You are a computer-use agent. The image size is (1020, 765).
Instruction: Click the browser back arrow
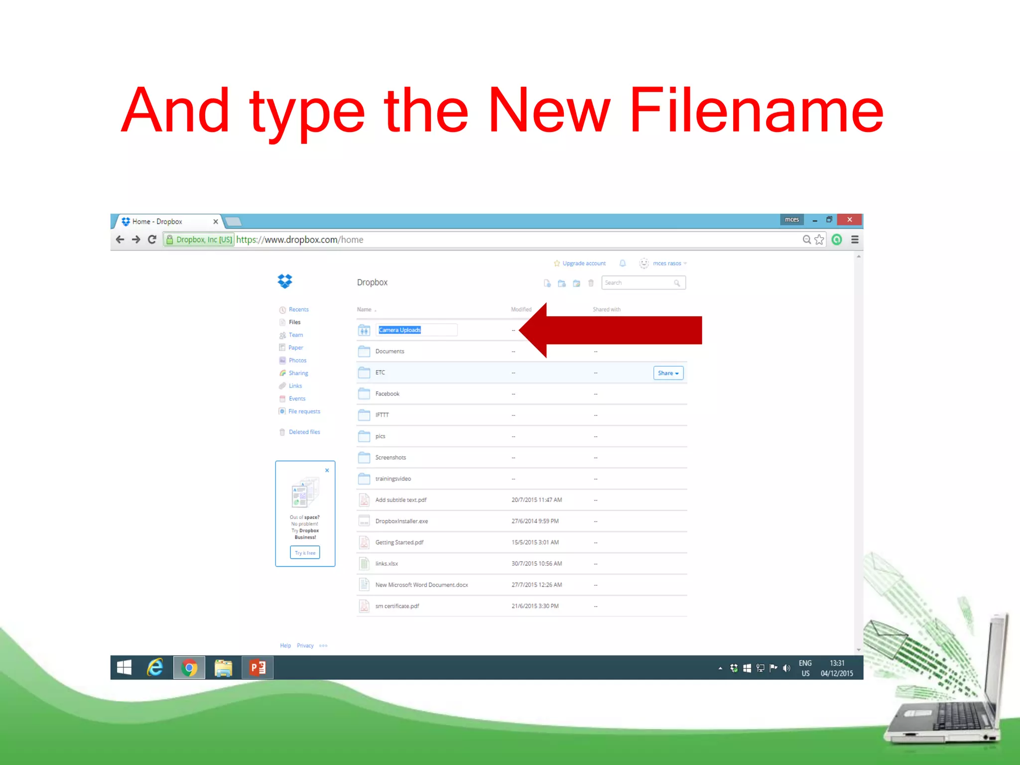pyautogui.click(x=120, y=240)
